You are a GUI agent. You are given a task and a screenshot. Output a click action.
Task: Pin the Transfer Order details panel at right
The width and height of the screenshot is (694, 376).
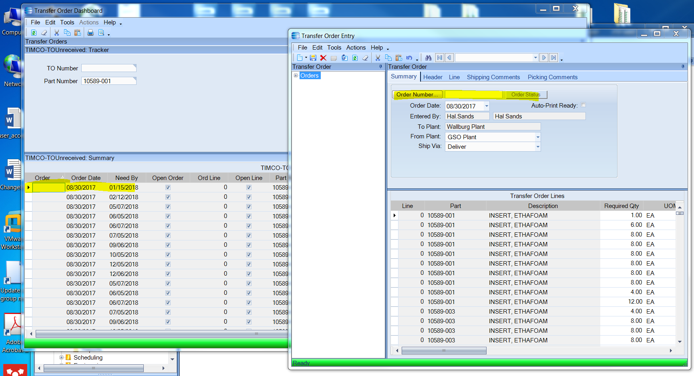click(683, 67)
